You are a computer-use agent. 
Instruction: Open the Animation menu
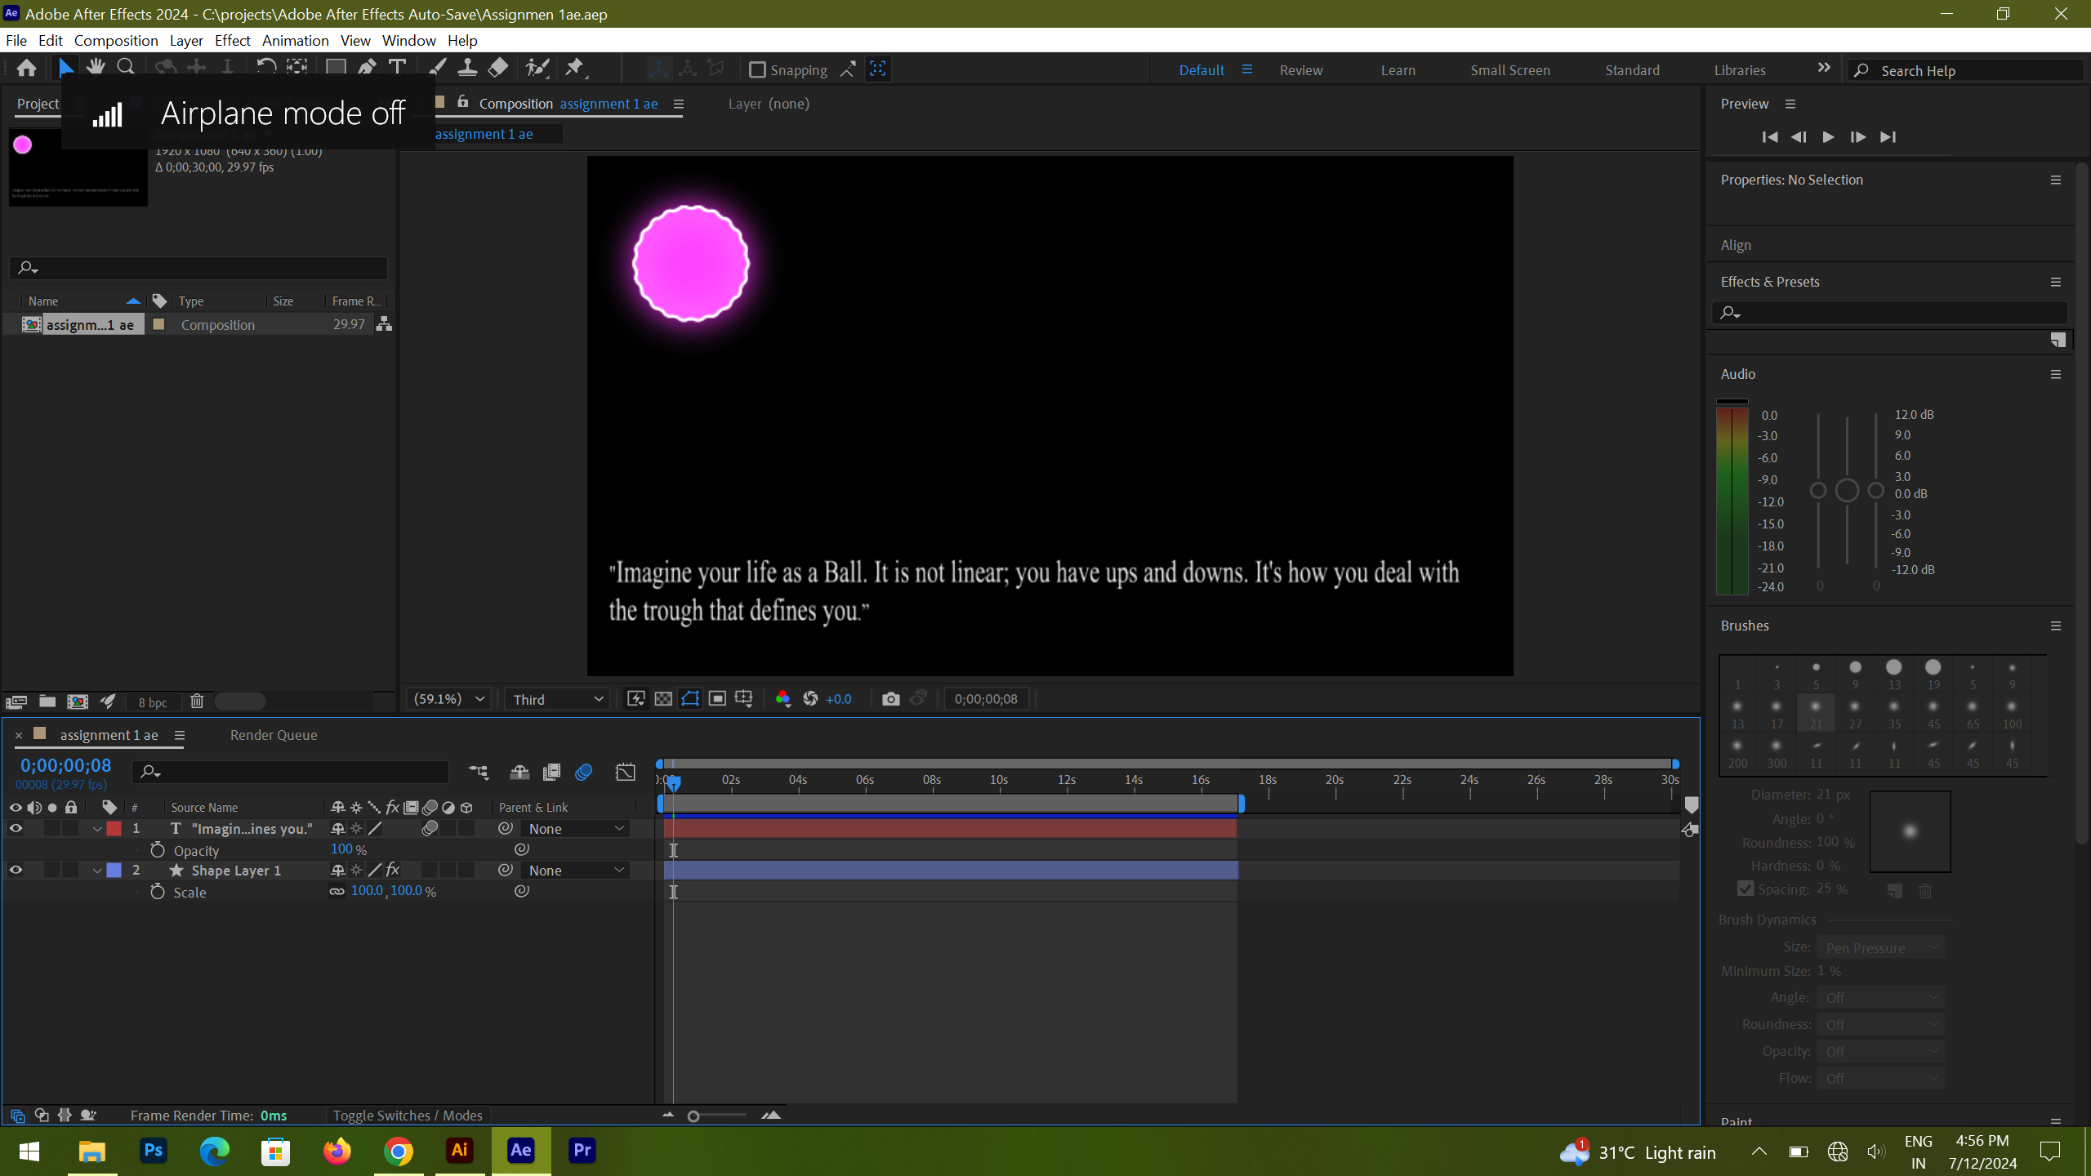coord(295,41)
